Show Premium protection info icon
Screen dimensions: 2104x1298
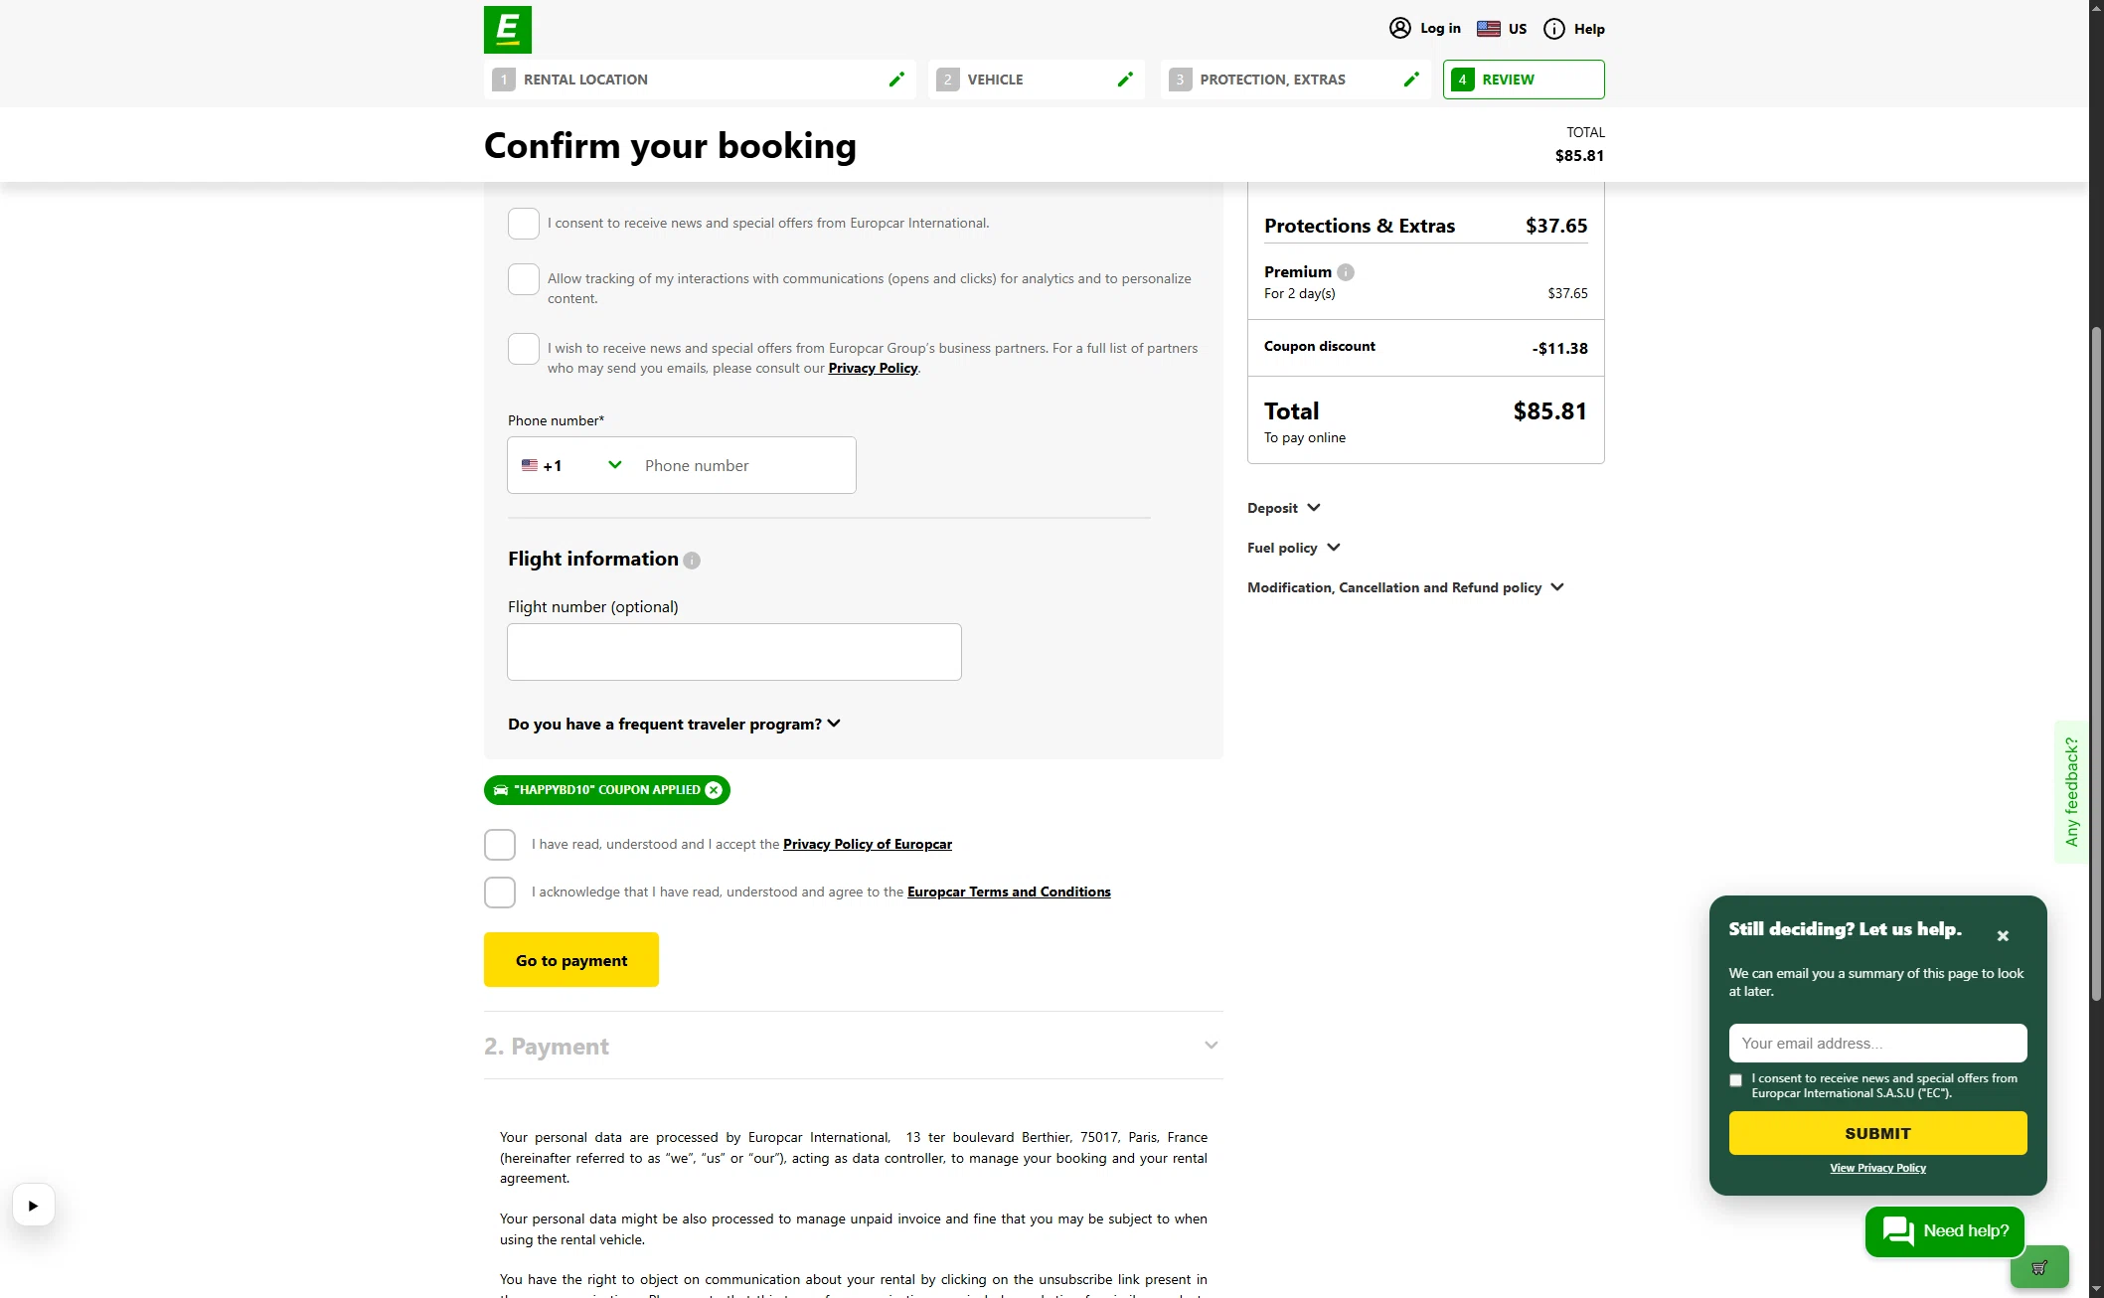pos(1346,272)
